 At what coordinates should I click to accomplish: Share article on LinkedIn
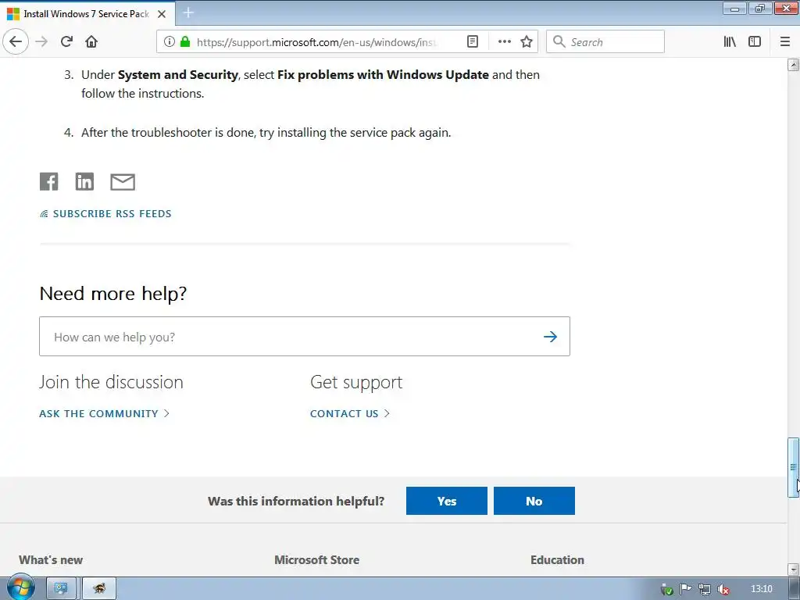pyautogui.click(x=84, y=181)
